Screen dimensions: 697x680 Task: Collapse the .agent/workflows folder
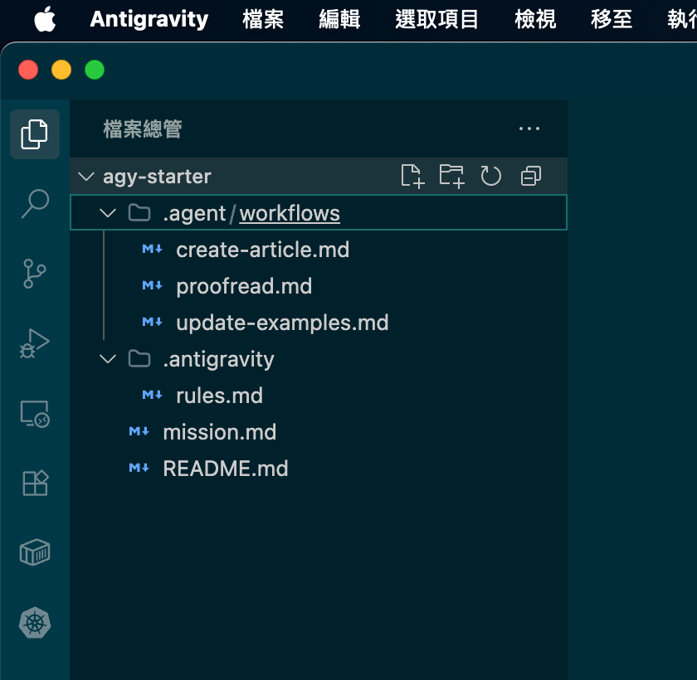tap(107, 213)
